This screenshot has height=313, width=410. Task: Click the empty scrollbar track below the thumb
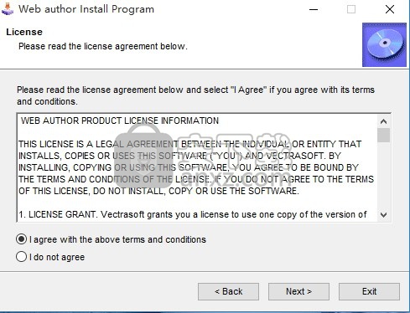point(383,176)
